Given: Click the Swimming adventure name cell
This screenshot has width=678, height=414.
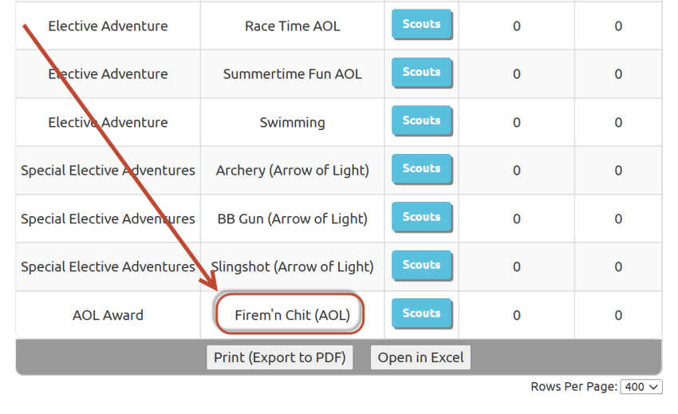Looking at the screenshot, I should coord(292,122).
